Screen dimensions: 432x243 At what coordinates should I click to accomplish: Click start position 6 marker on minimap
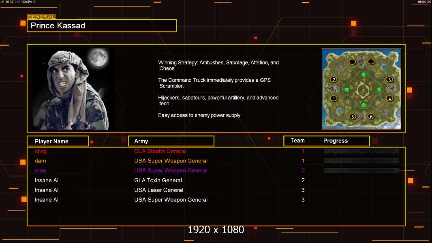click(x=371, y=116)
